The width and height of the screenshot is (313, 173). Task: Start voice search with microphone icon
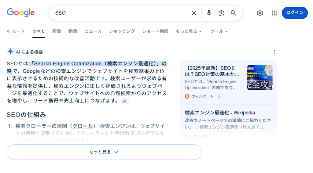click(209, 13)
